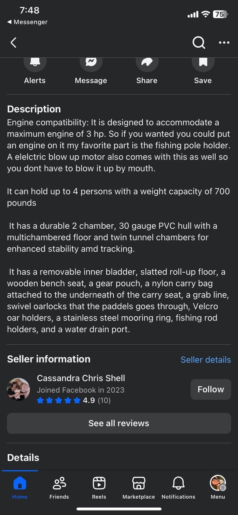Follow seller Cassandra Chris Shell
The width and height of the screenshot is (238, 515).
pyautogui.click(x=210, y=389)
